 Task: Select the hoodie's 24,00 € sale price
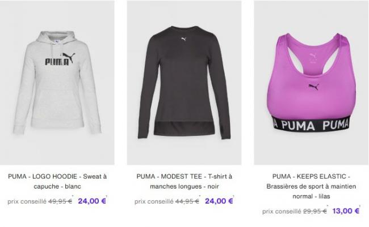point(92,201)
